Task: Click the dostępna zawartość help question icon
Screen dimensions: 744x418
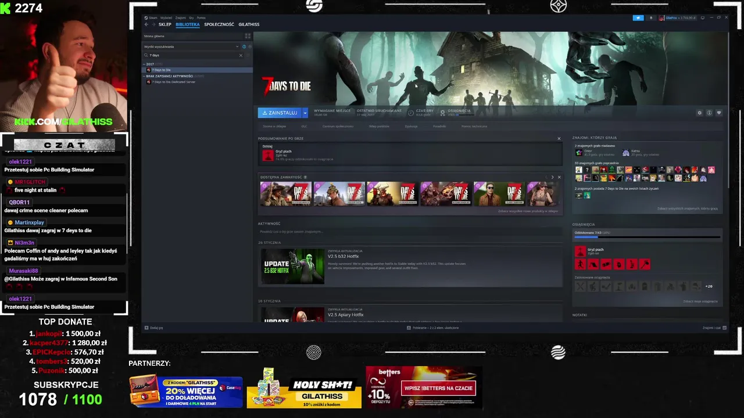Action: (305, 177)
